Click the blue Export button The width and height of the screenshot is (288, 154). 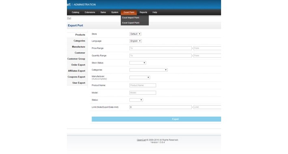click(x=156, y=119)
